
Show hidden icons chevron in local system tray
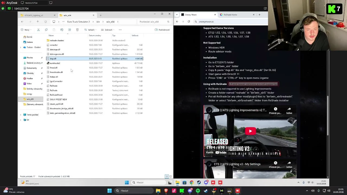(307, 191)
